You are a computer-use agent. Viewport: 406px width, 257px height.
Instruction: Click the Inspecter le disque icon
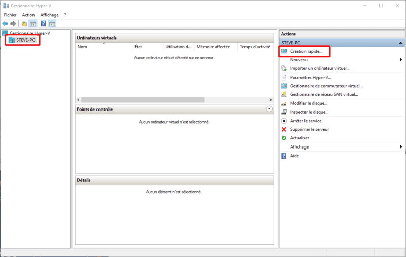(x=284, y=112)
